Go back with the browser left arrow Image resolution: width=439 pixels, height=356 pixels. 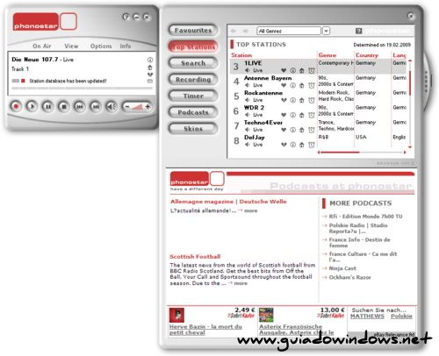pyautogui.click(x=234, y=31)
